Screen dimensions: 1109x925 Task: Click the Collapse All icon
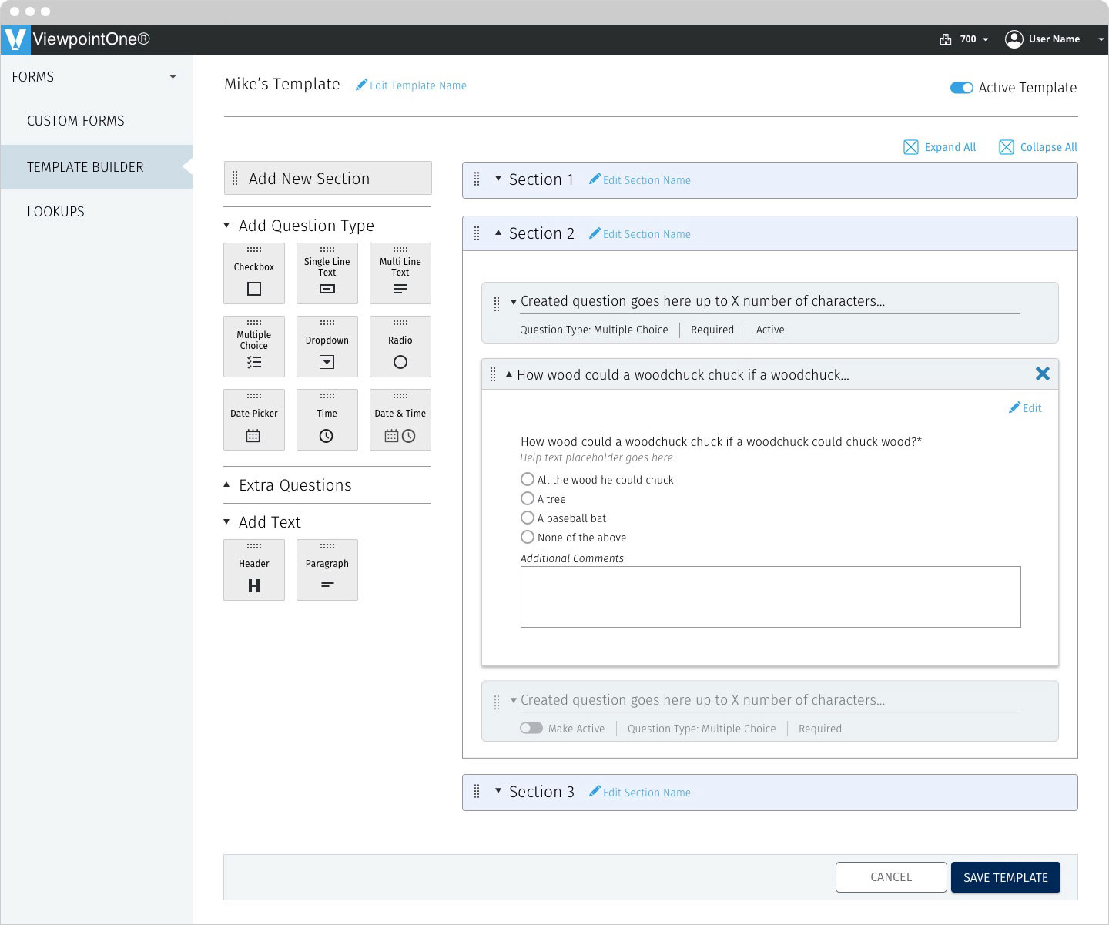tap(1006, 147)
